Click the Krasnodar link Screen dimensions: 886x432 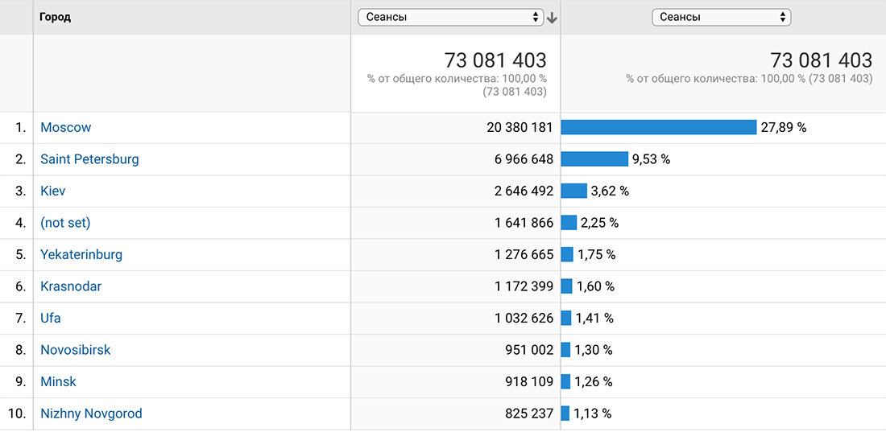point(71,286)
